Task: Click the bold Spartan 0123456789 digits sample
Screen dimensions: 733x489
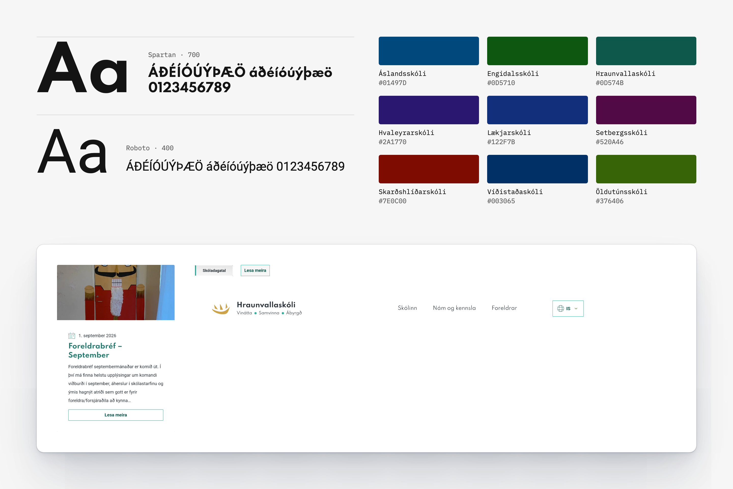Action: (x=189, y=87)
